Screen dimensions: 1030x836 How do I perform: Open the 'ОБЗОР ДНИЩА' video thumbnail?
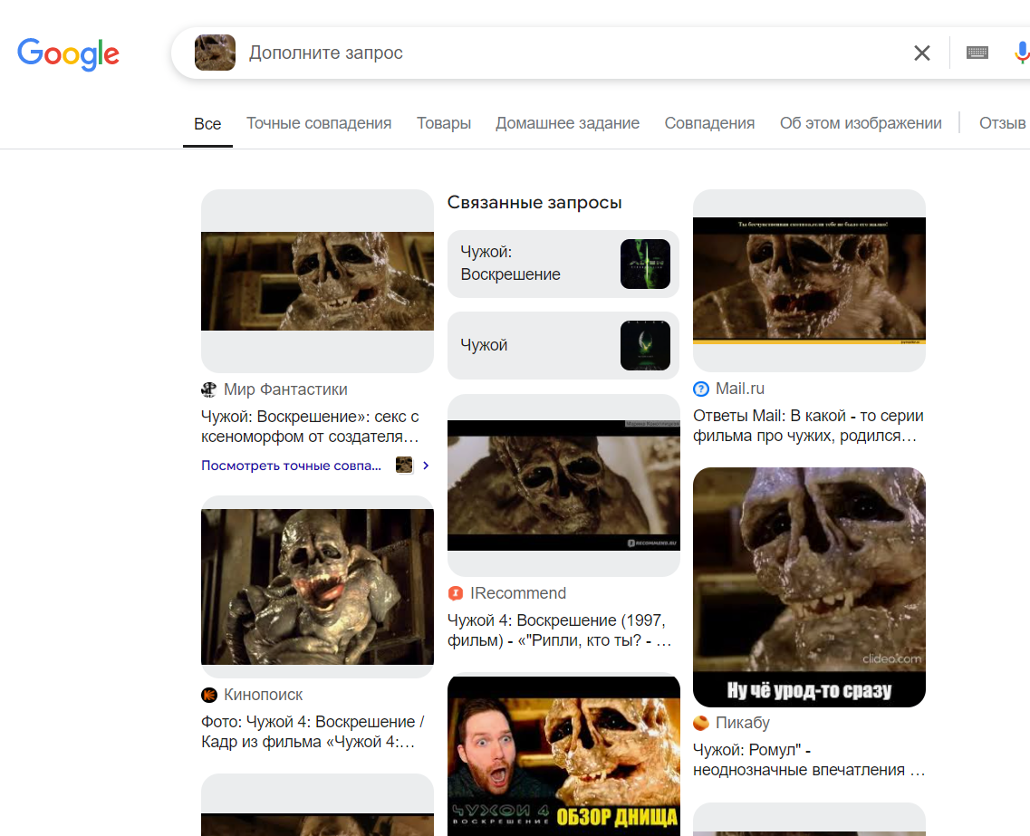coord(563,756)
